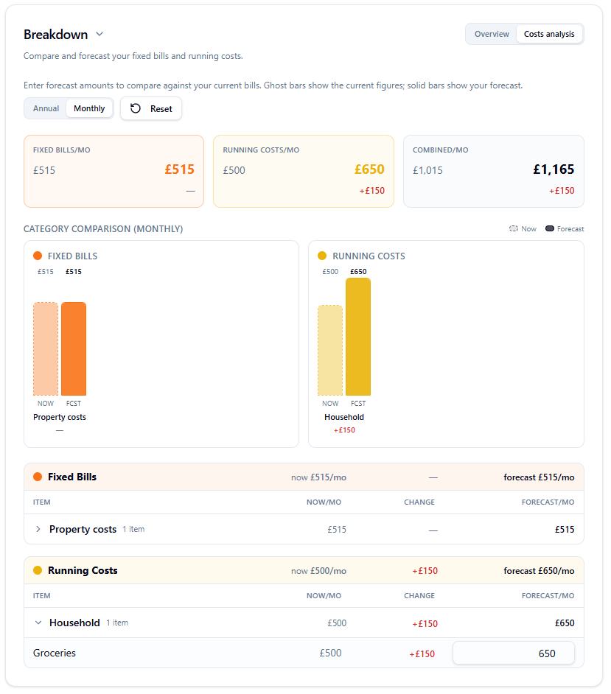This screenshot has width=611, height=694.
Task: Click the Reset button
Action: click(x=151, y=108)
